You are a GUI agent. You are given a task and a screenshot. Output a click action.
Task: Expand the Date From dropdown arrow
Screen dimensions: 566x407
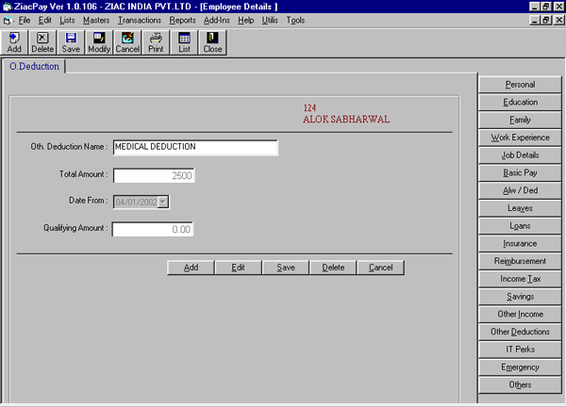163,202
